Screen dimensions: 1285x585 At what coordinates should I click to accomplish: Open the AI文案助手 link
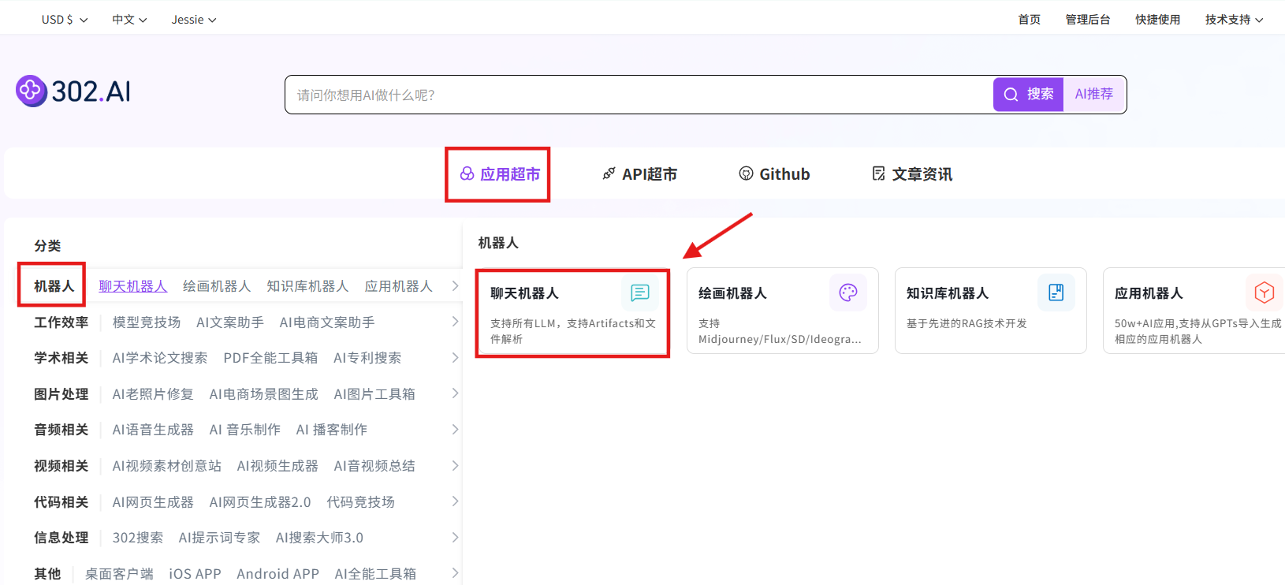(x=230, y=322)
